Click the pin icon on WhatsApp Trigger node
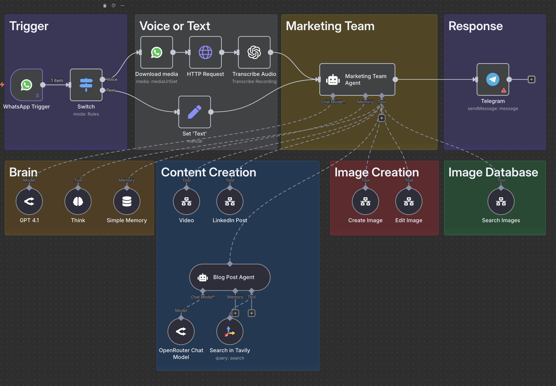This screenshot has height=386, width=556. 37,96
